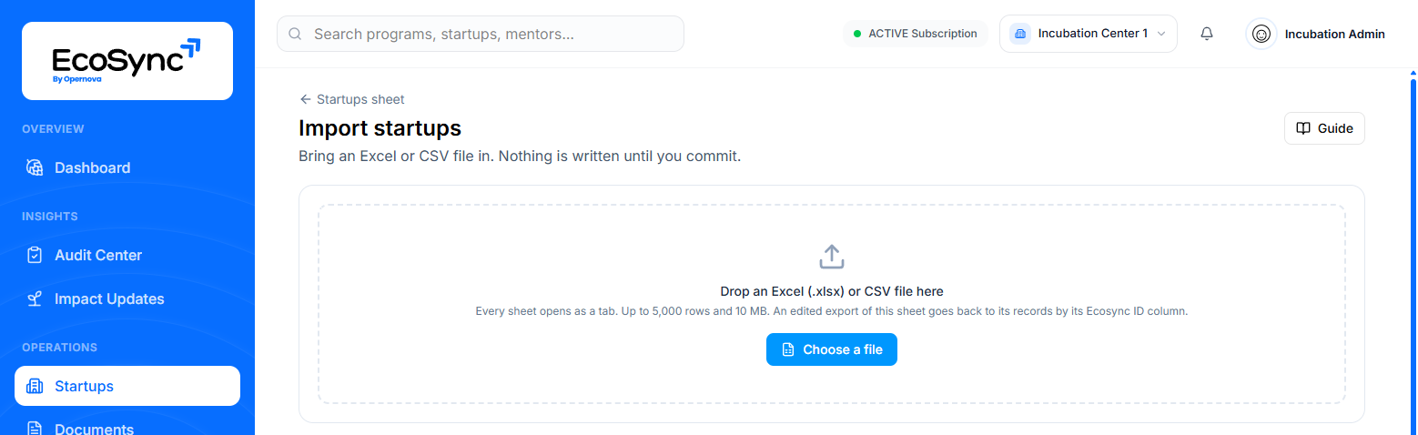1418x435 pixels.
Task: Click the EcoSync logo
Action: click(x=127, y=61)
